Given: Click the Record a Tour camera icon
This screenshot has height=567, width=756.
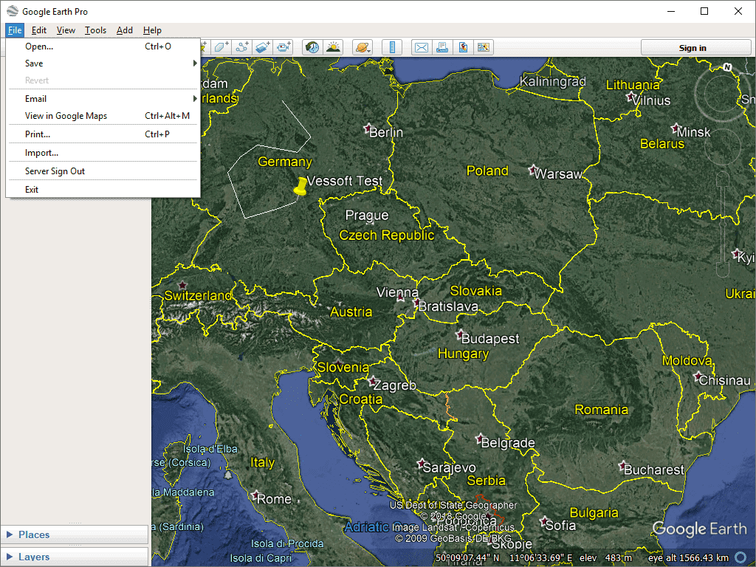Looking at the screenshot, I should tap(283, 47).
